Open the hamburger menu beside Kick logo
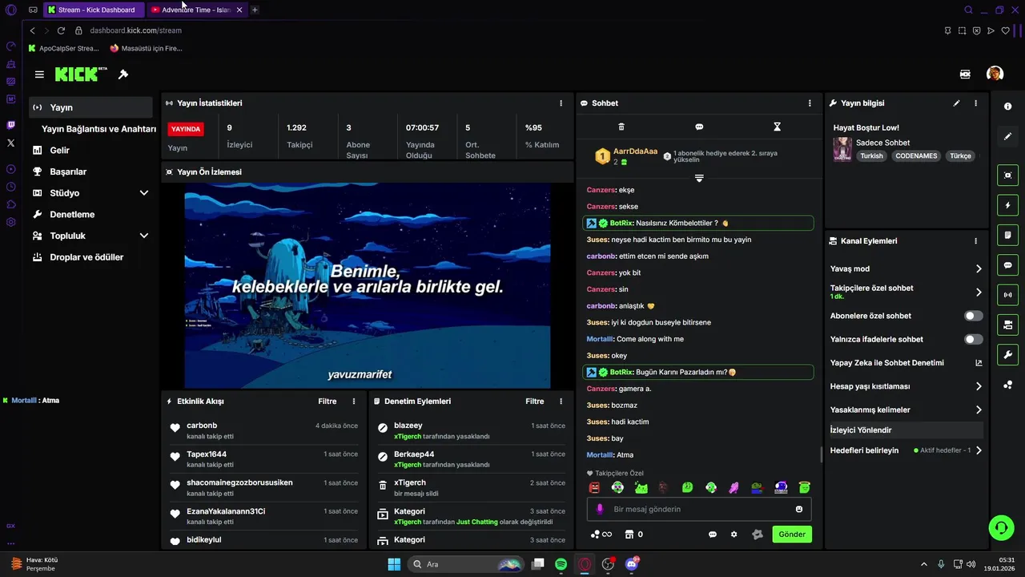Viewport: 1025px width, 577px height. [39, 75]
